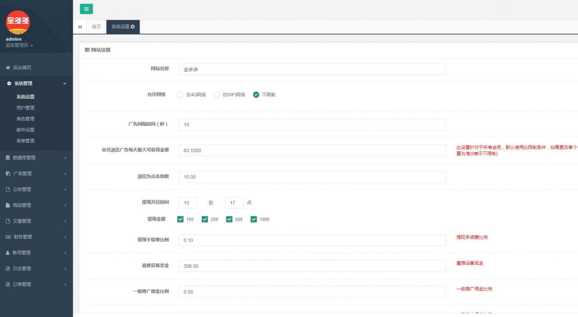Viewport: 578px width, 317px height.
Task: Toggle sidebar with green hamburger button
Action: (86, 9)
